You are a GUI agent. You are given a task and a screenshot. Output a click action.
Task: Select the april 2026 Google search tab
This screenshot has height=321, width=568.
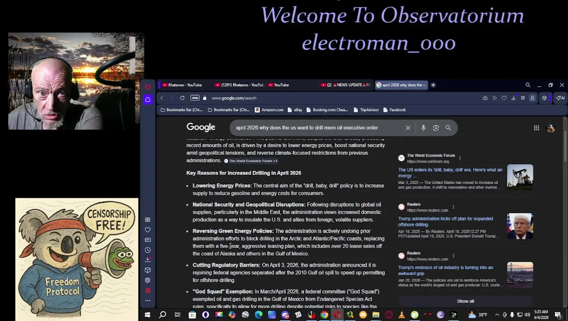401,85
